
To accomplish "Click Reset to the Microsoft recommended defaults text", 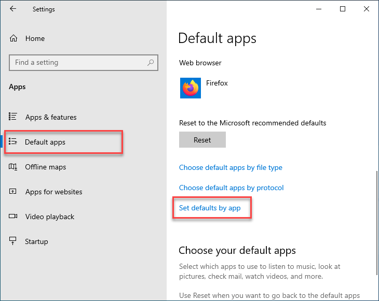I will pos(253,123).
